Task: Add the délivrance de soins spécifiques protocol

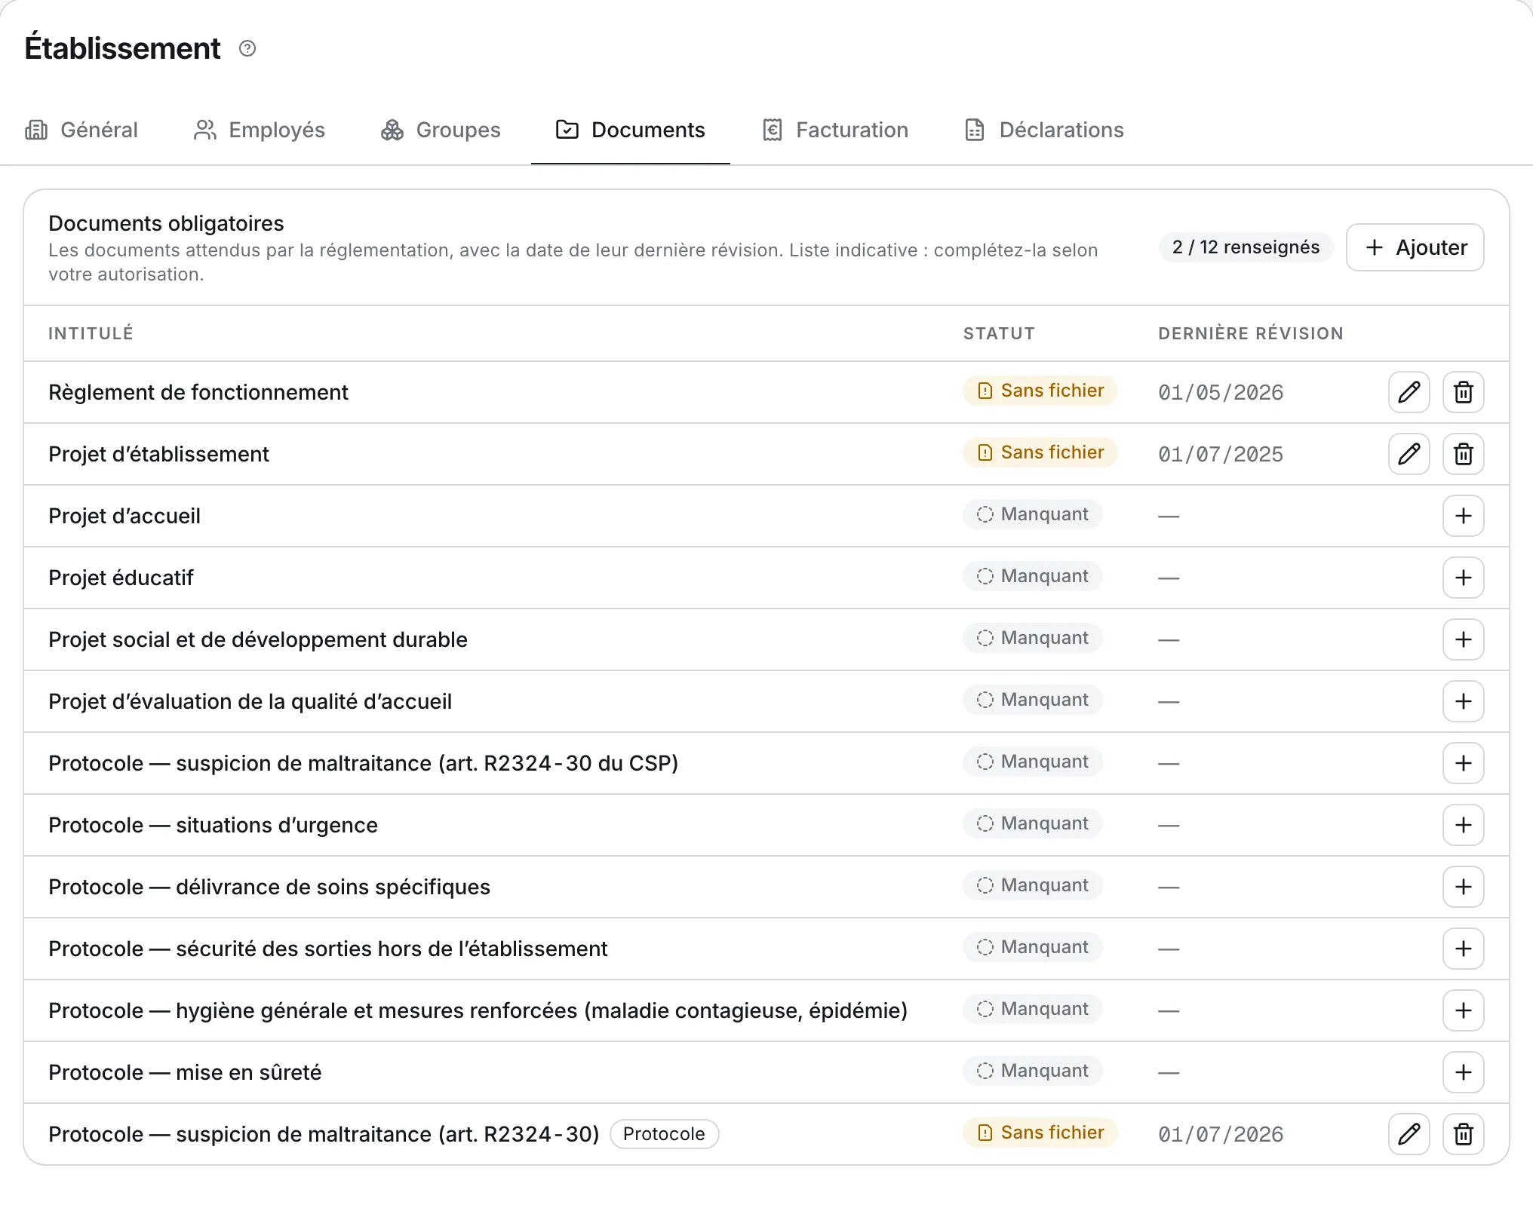Action: (x=1463, y=887)
